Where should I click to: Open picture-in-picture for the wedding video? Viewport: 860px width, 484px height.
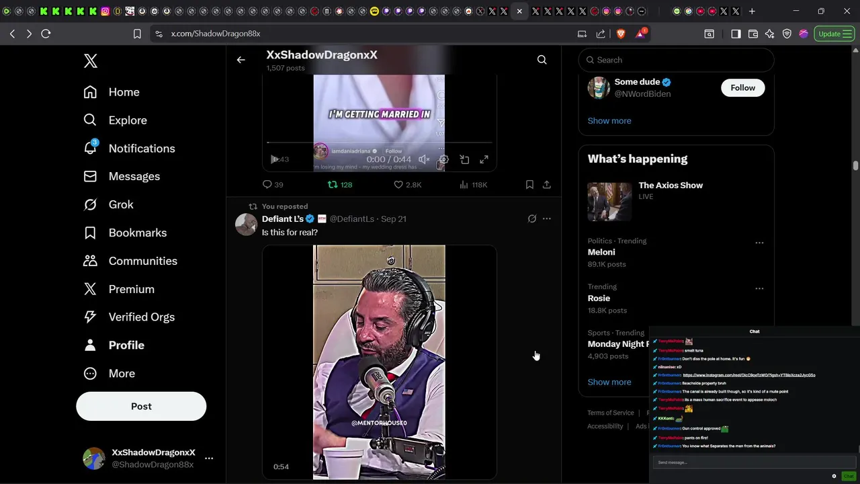tap(464, 159)
